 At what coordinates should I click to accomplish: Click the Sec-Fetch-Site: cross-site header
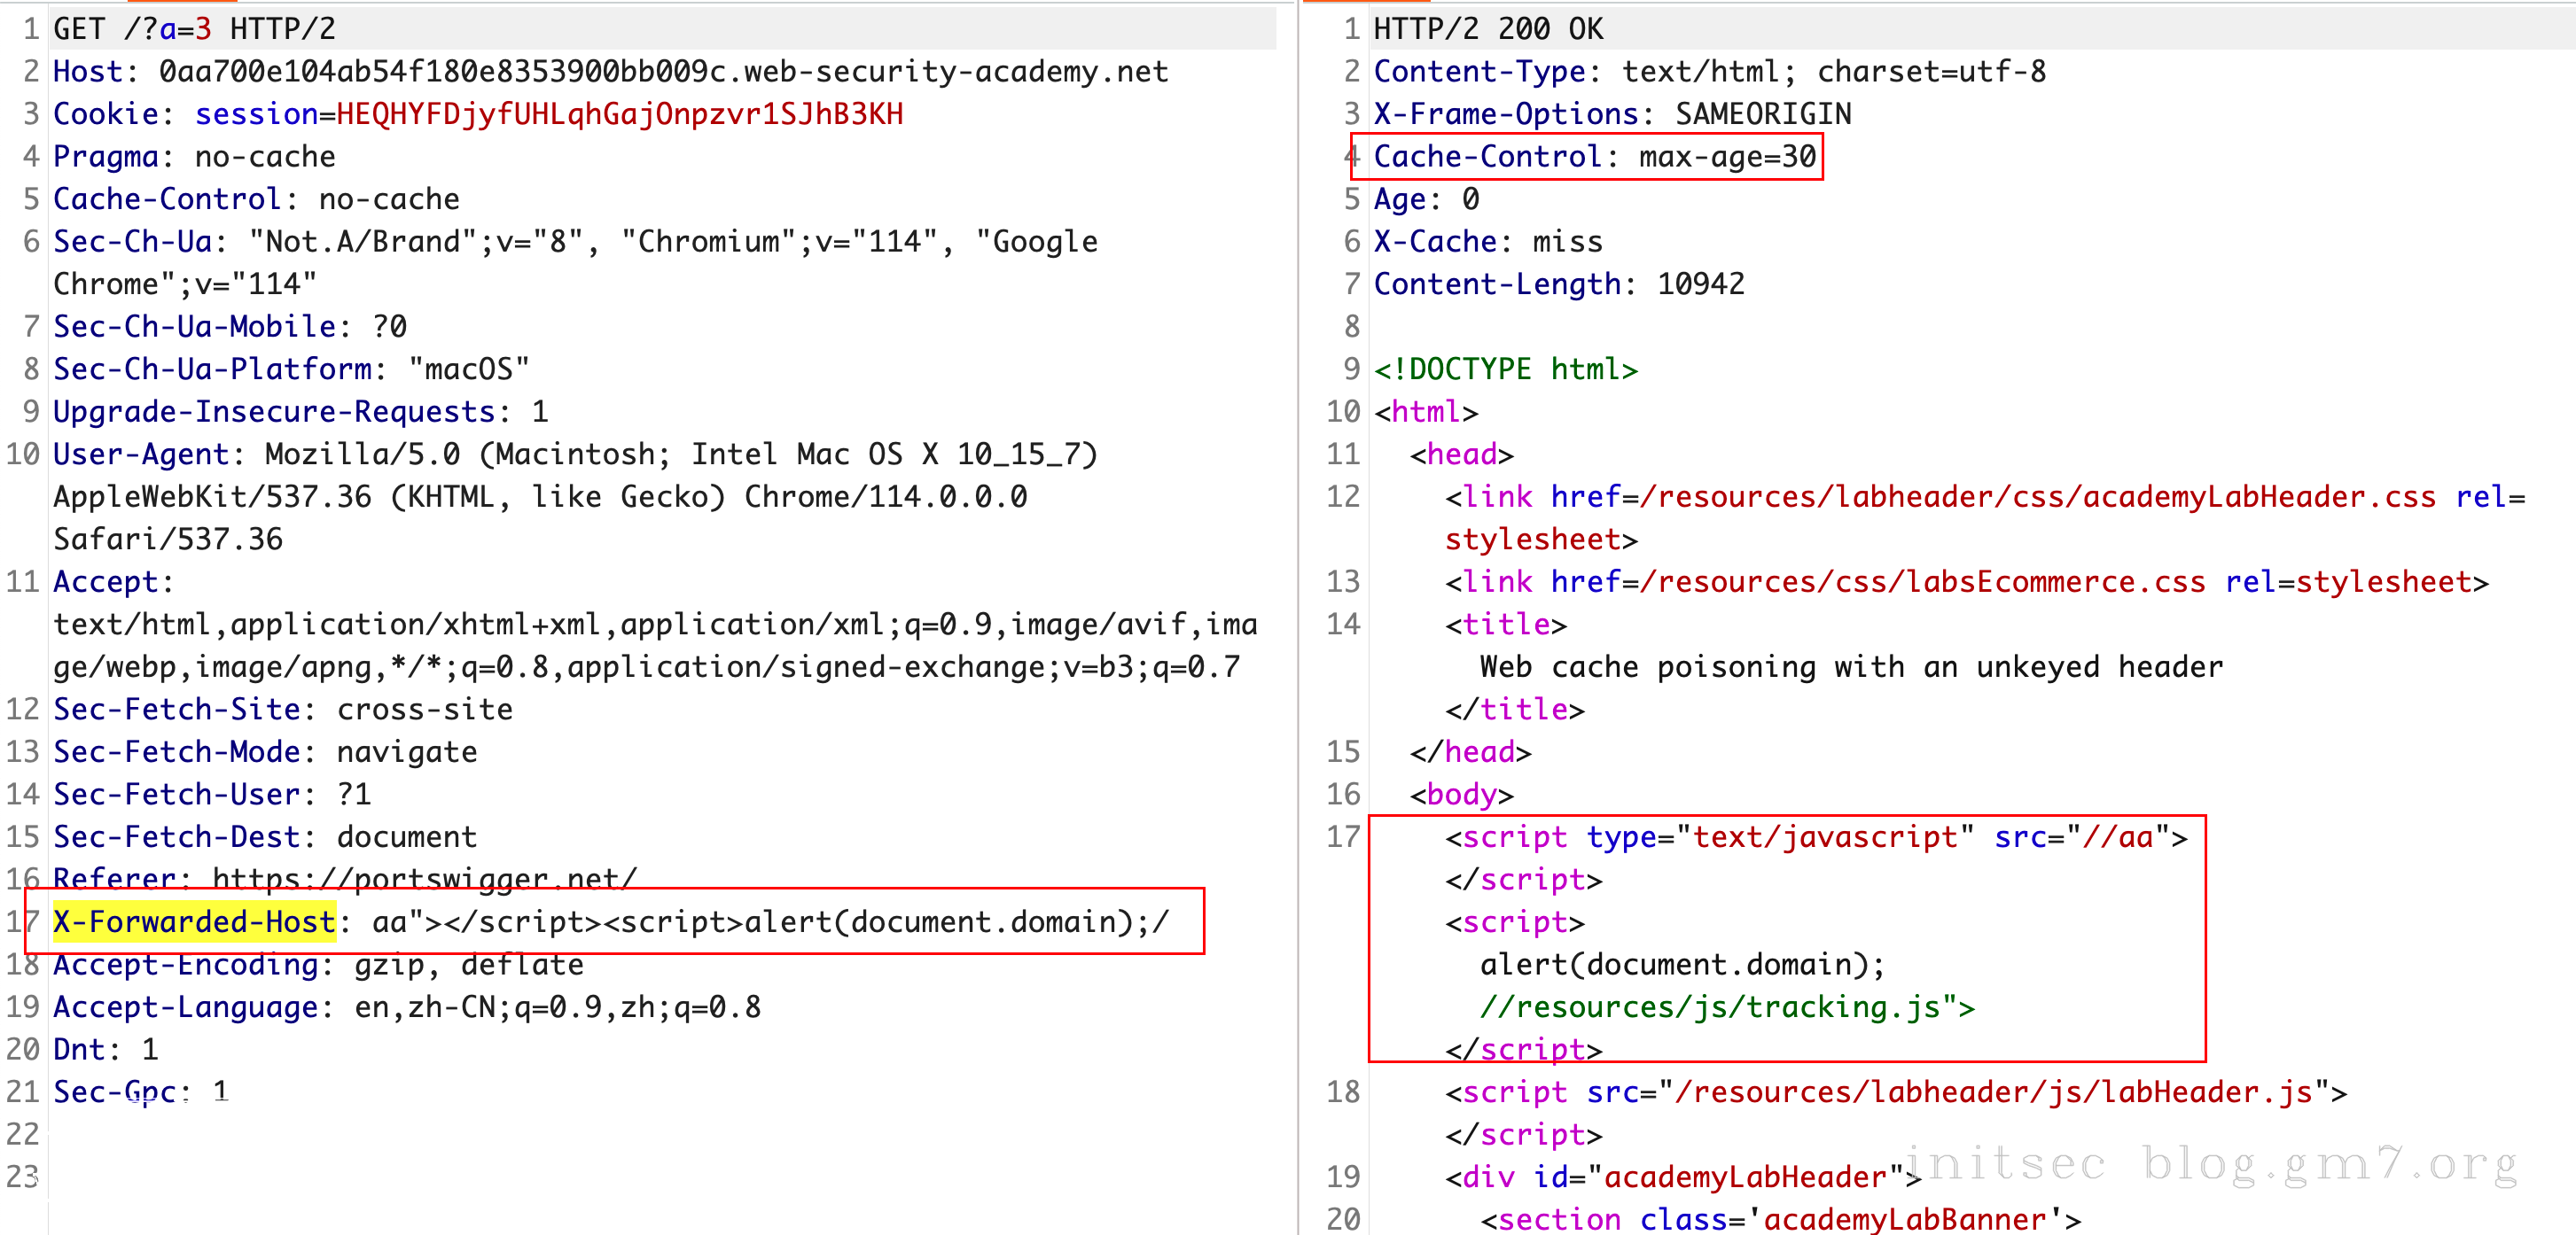click(x=282, y=709)
